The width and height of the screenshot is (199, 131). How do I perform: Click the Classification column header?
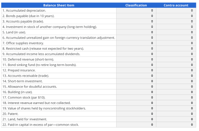click(136, 5)
